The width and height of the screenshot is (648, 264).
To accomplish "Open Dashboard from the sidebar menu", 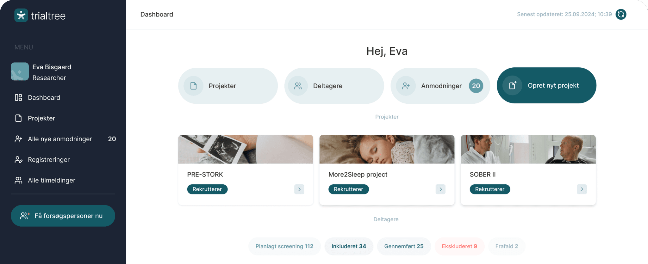I will click(x=44, y=98).
